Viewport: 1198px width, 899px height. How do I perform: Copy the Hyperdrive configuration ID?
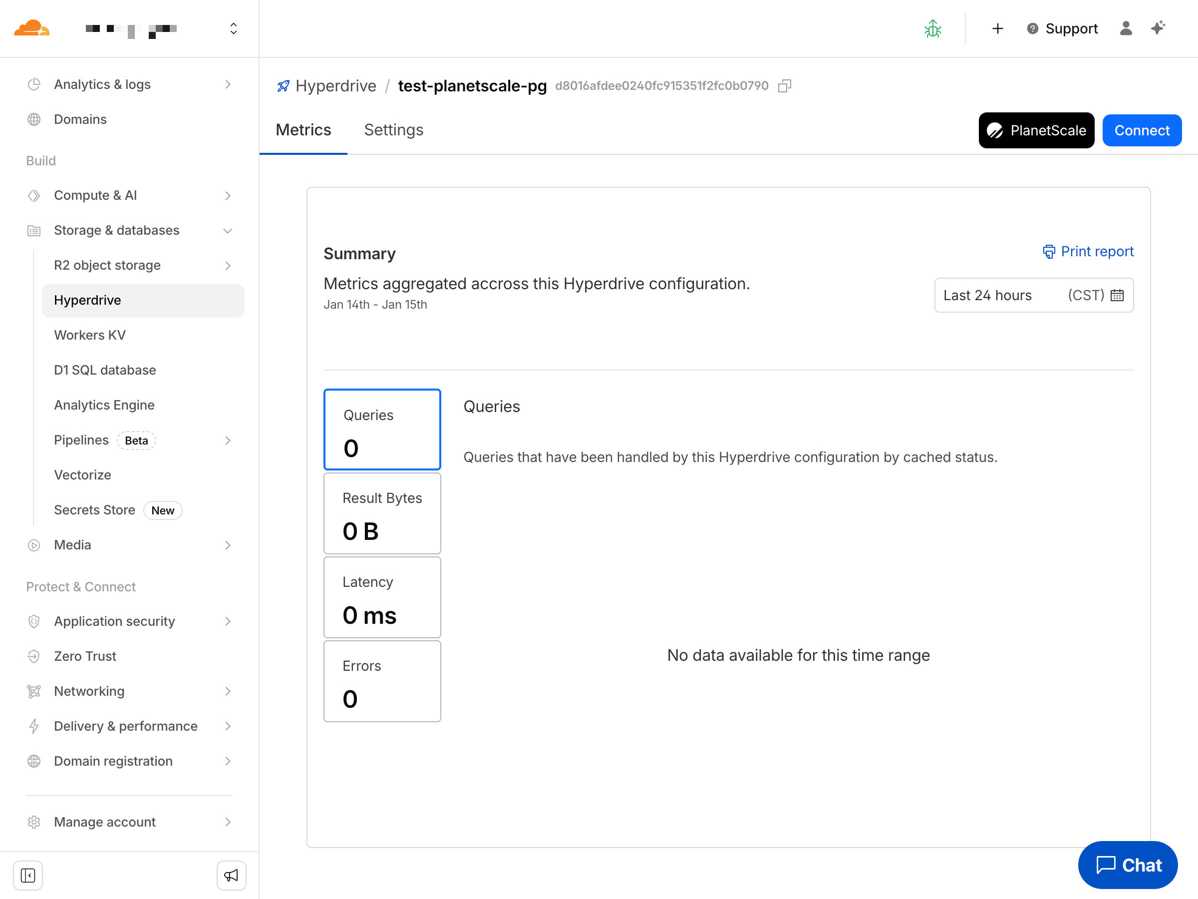(x=785, y=85)
